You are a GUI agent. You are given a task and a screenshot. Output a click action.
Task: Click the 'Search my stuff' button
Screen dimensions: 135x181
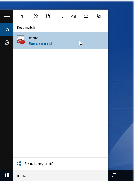(x=61, y=164)
